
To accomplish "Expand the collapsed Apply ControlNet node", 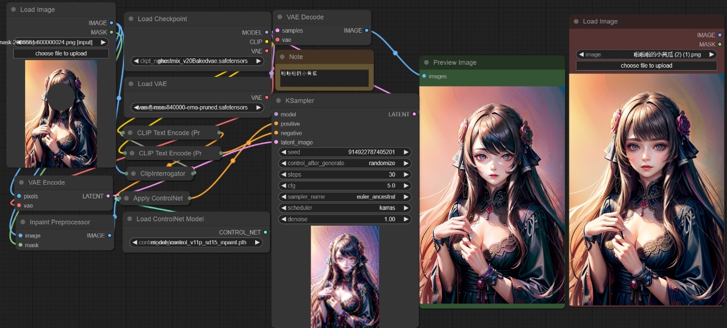I will [x=126, y=198].
